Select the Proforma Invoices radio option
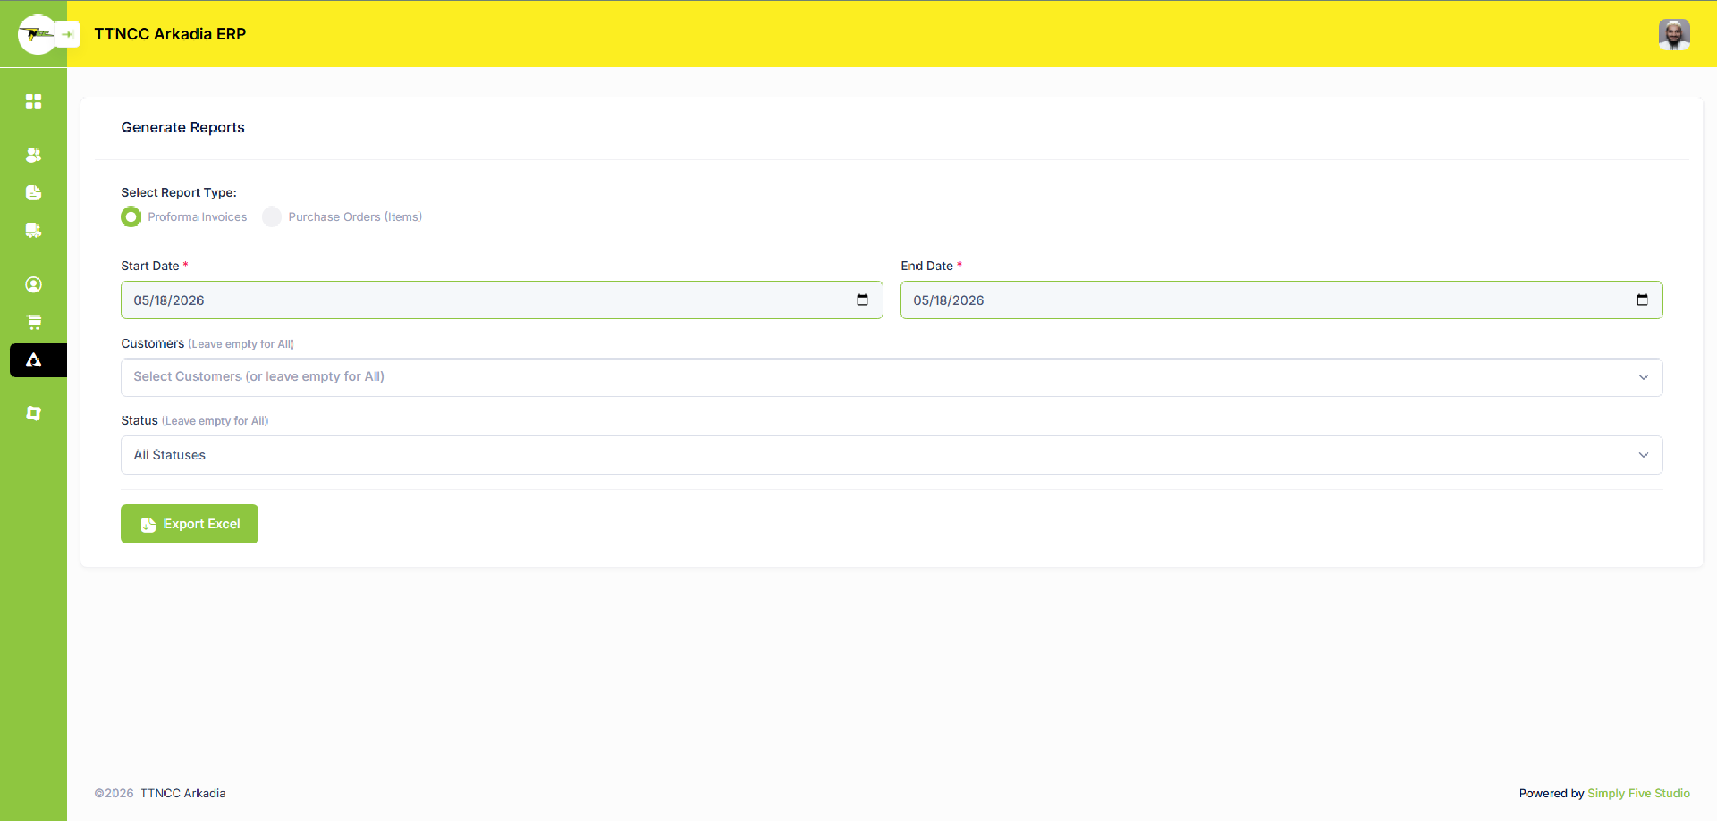Viewport: 1717px width, 821px height. (x=131, y=216)
